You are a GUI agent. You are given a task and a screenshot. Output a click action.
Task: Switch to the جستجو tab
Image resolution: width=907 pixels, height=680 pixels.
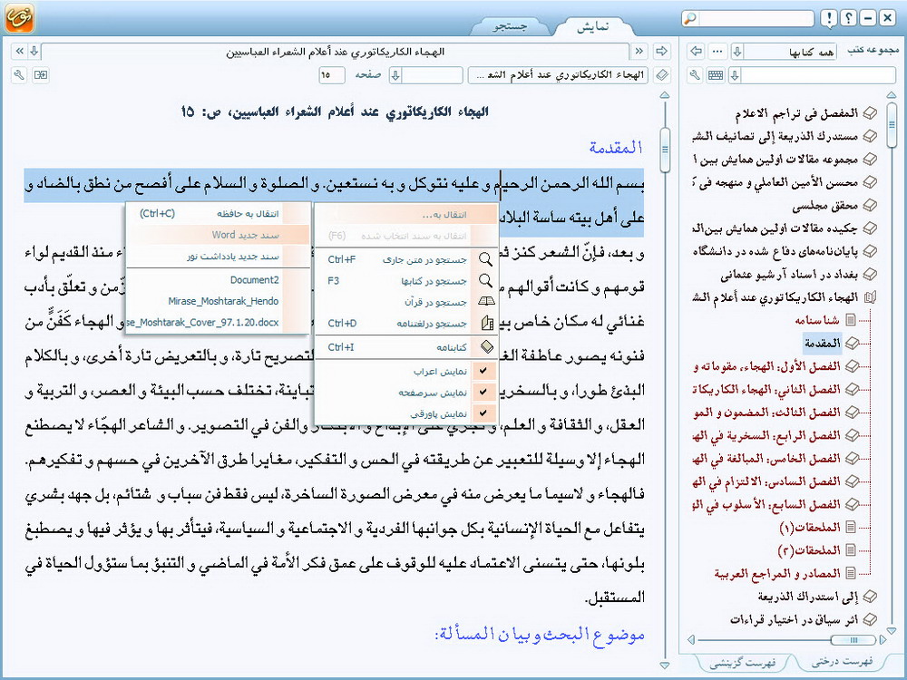[510, 26]
